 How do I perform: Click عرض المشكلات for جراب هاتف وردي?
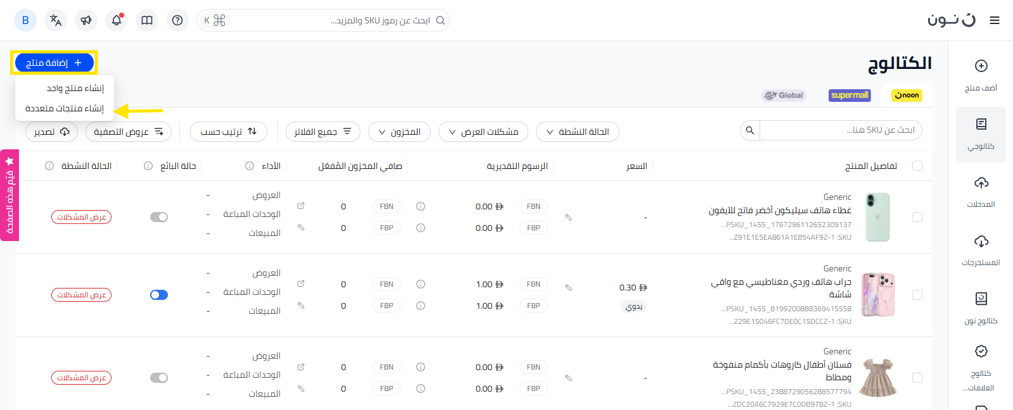pyautogui.click(x=82, y=295)
